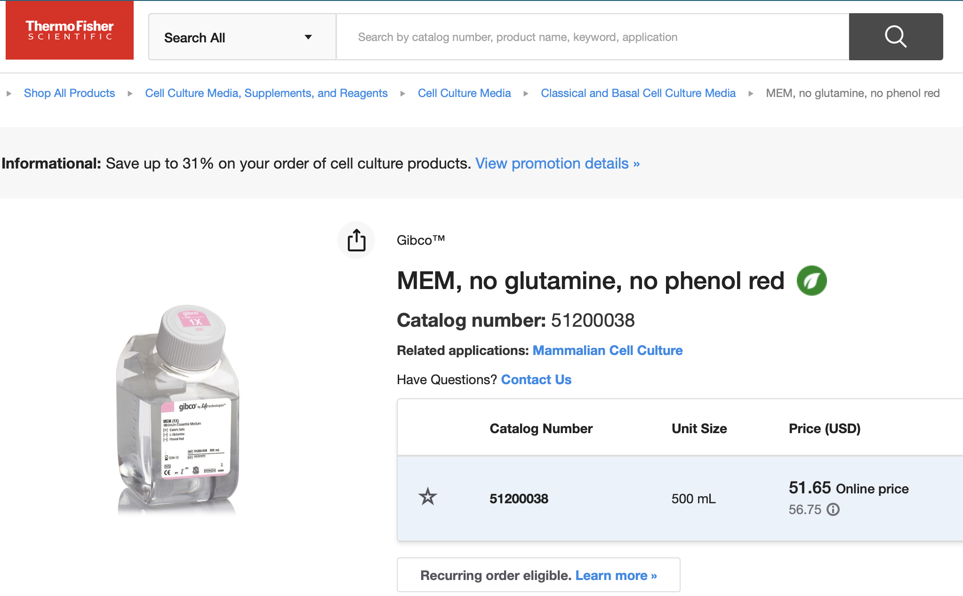Open the Mammalian Cell Culture link
Image resolution: width=963 pixels, height=596 pixels.
(607, 350)
